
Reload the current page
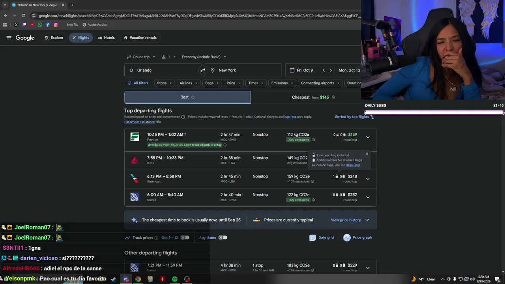[23, 15]
